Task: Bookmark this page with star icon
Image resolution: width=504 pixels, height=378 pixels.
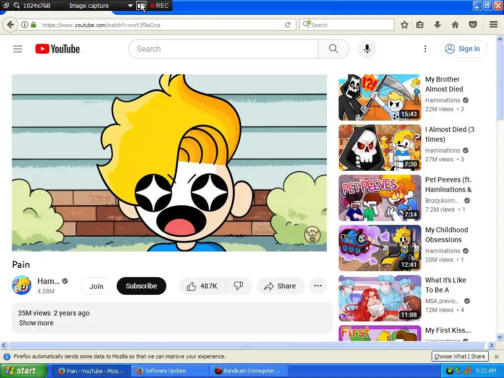Action: tap(405, 25)
